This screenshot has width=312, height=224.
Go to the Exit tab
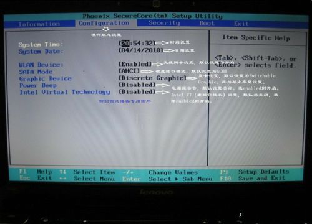pos(241,24)
